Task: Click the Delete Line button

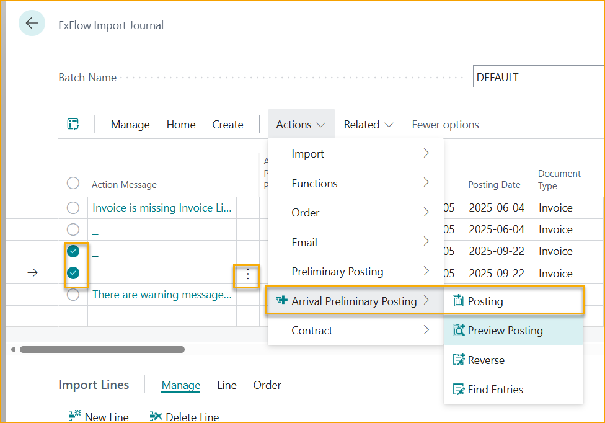Action: (185, 416)
